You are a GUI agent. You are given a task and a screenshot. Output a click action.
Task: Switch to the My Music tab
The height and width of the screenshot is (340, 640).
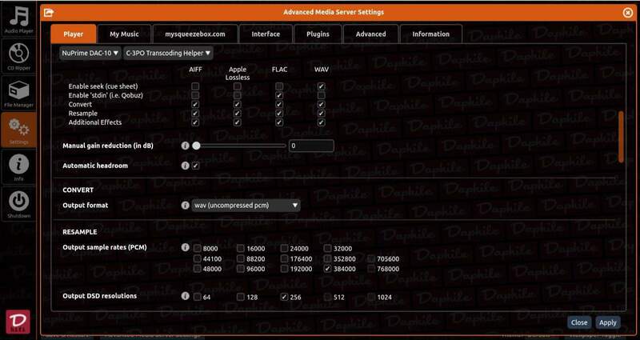124,34
